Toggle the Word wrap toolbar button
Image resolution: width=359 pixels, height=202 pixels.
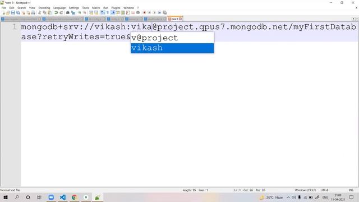point(102,12)
